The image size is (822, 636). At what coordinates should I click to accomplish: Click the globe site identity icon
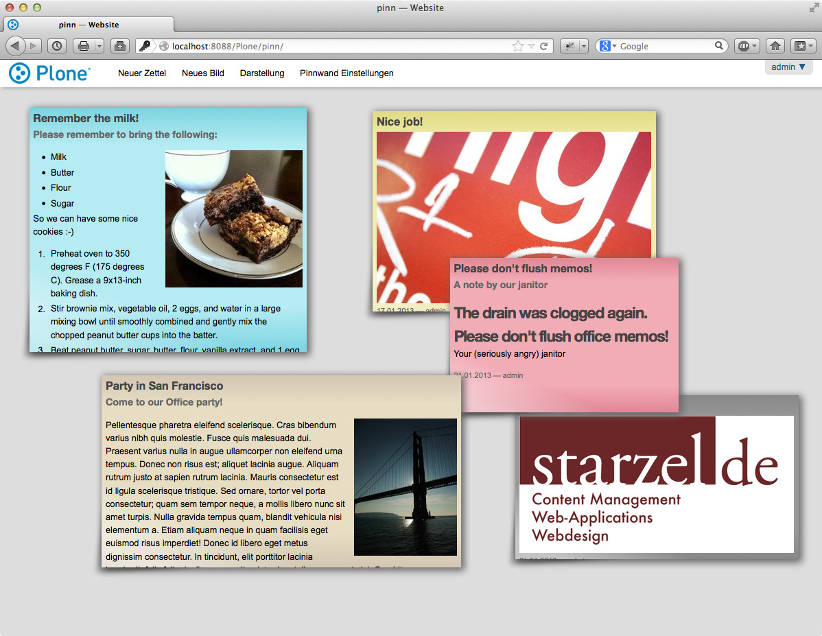pyautogui.click(x=164, y=46)
